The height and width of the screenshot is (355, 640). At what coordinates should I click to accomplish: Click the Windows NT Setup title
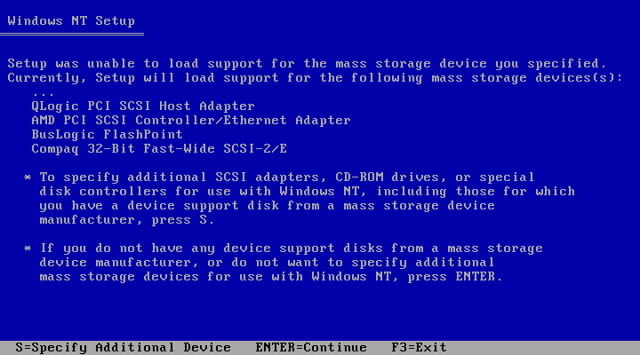point(71,20)
